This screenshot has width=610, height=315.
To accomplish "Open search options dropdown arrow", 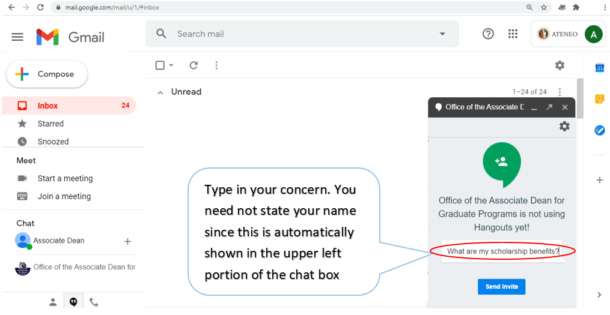I will (x=442, y=34).
